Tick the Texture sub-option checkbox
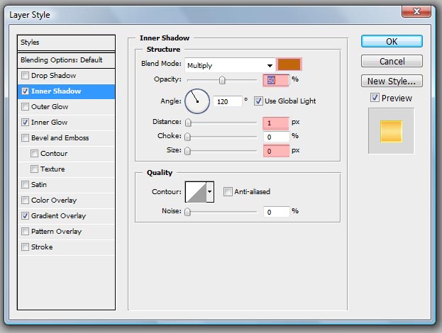This screenshot has width=442, height=333. click(34, 169)
